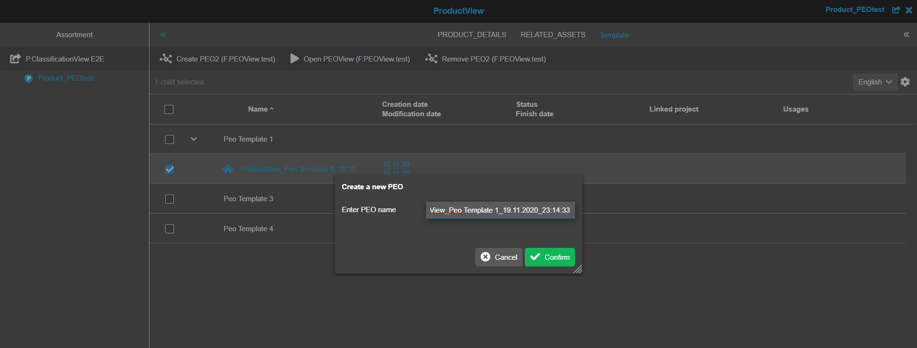Select P.ClassificationView.E2E tree node
This screenshot has height=348, width=917.
tap(65, 59)
